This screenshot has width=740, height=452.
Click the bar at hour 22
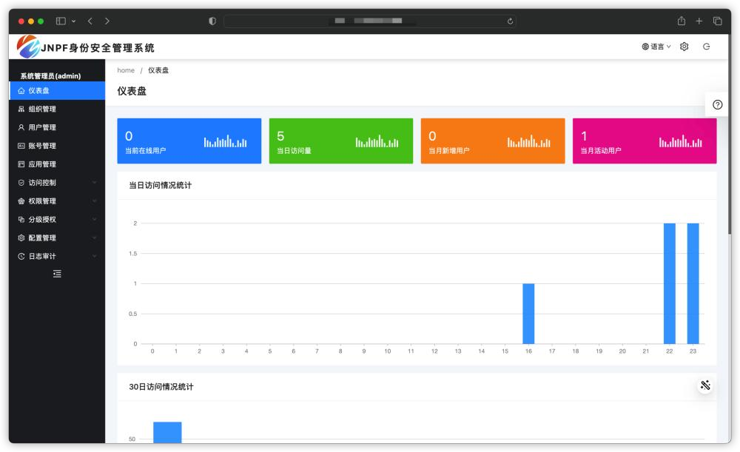pos(669,283)
